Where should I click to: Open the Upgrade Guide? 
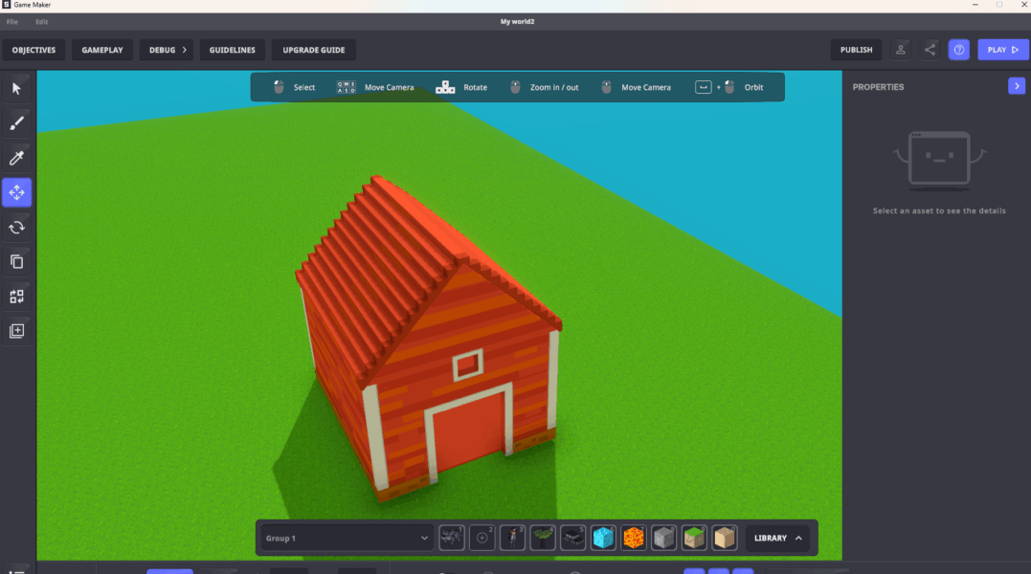click(314, 50)
